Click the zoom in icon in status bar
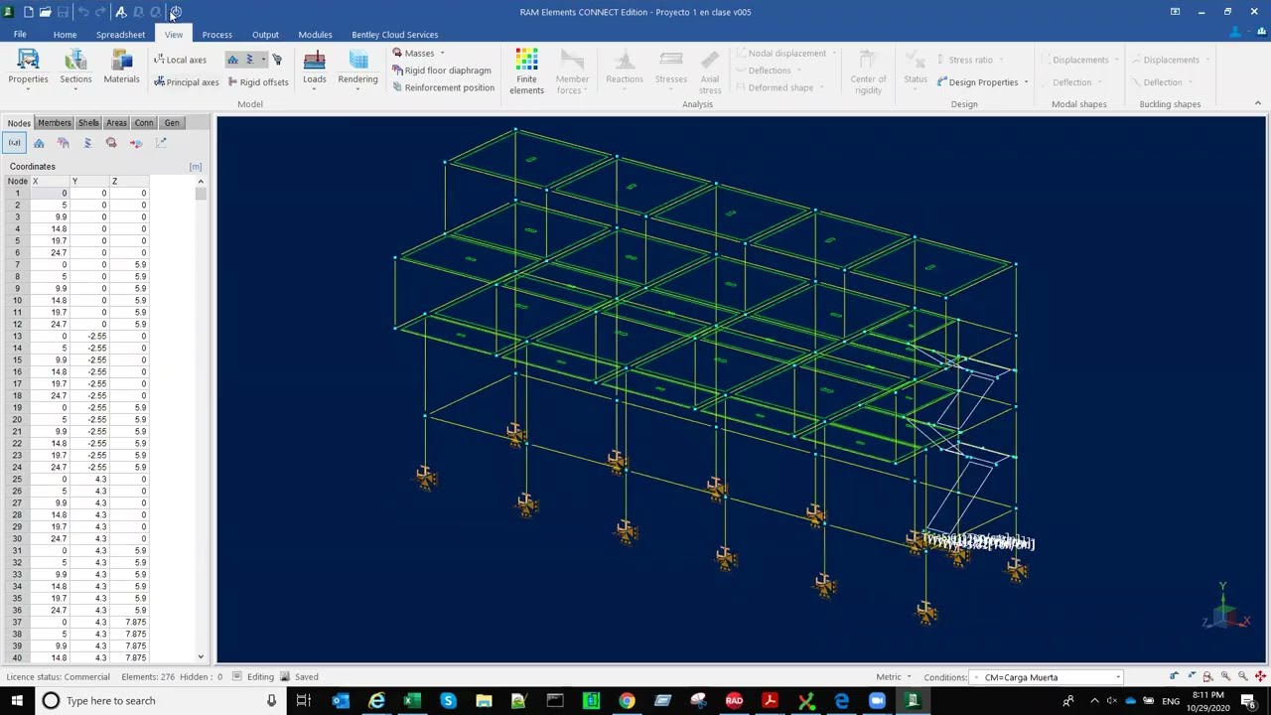Screen dimensions: 1271x715 1225,677
